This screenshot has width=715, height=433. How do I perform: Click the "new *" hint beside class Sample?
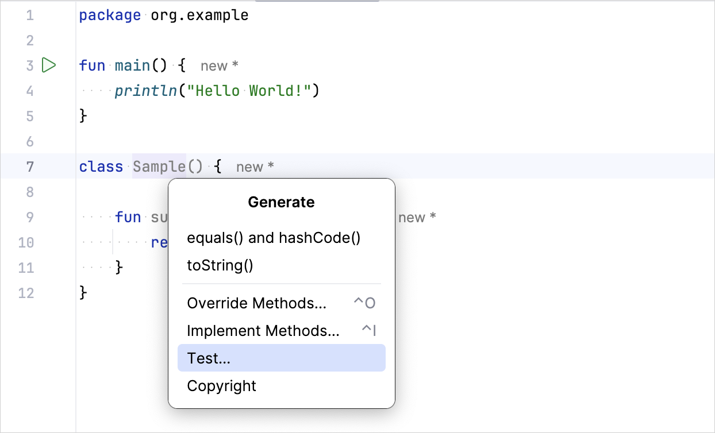pyautogui.click(x=255, y=167)
